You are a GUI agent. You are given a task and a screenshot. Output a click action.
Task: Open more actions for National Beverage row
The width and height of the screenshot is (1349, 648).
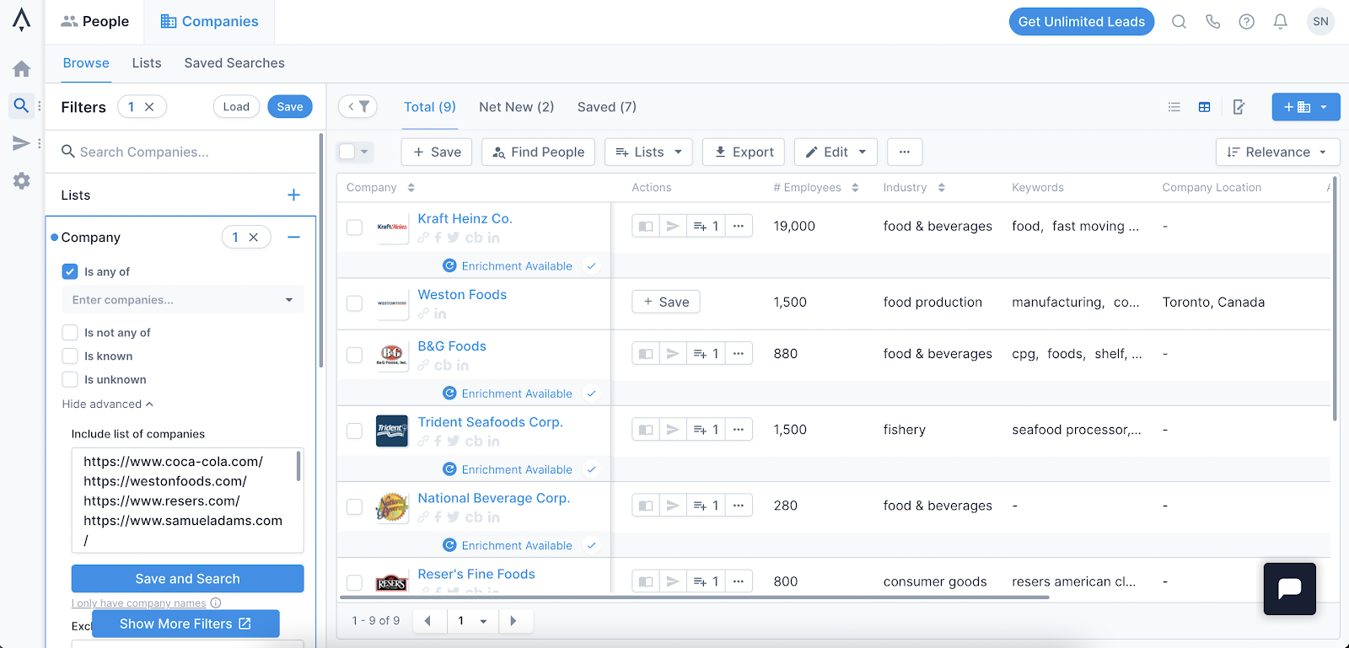click(x=739, y=506)
